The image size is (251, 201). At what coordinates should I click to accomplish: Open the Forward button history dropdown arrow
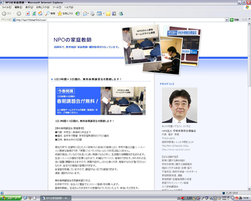point(23,14)
